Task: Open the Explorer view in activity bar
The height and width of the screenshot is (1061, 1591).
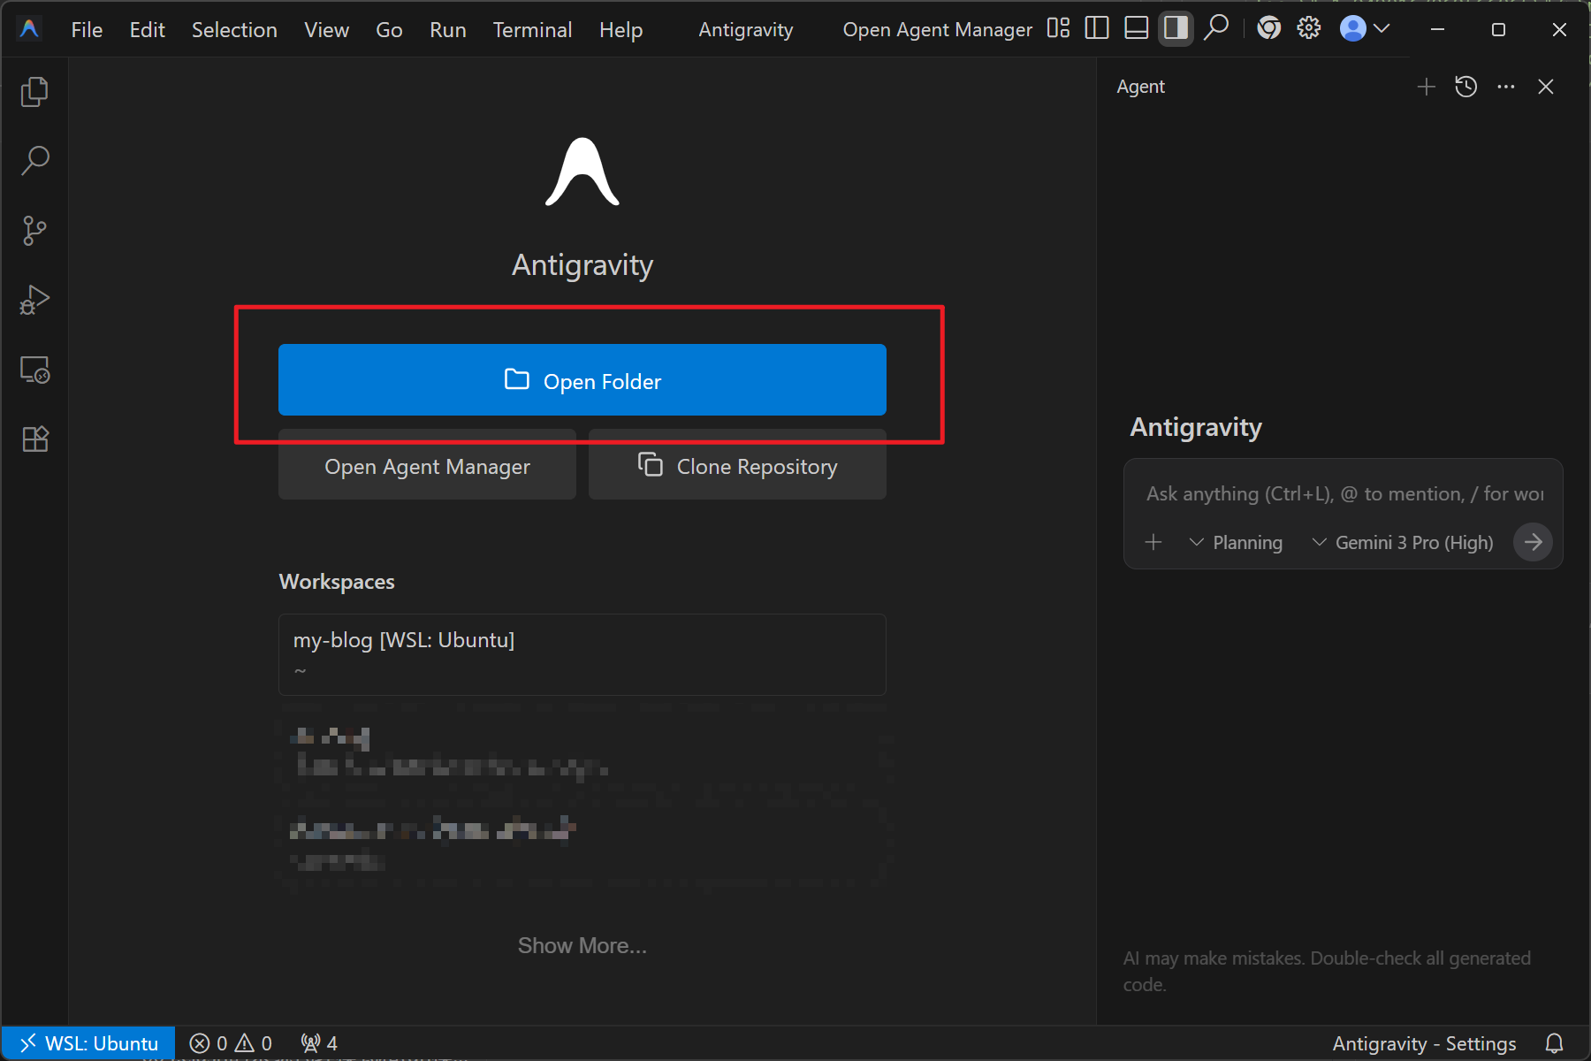Action: 34,92
